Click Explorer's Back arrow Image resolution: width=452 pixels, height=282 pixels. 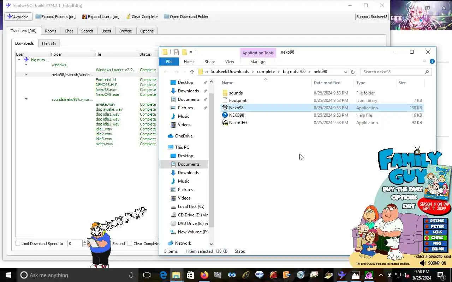[x=166, y=72]
